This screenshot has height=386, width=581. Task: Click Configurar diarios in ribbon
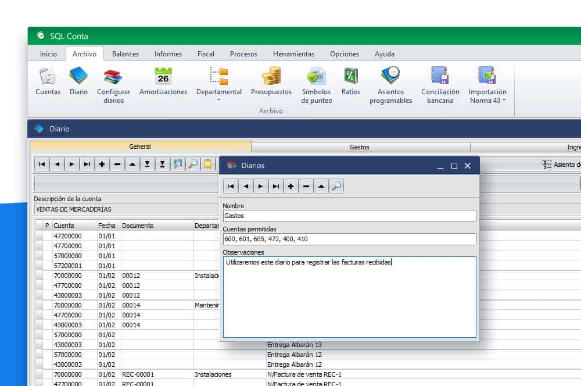click(113, 76)
